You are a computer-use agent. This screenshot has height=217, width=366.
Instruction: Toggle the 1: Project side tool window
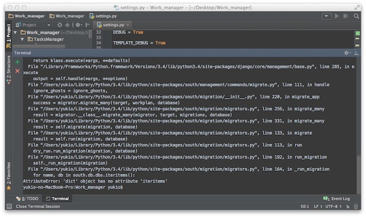[x=9, y=35]
